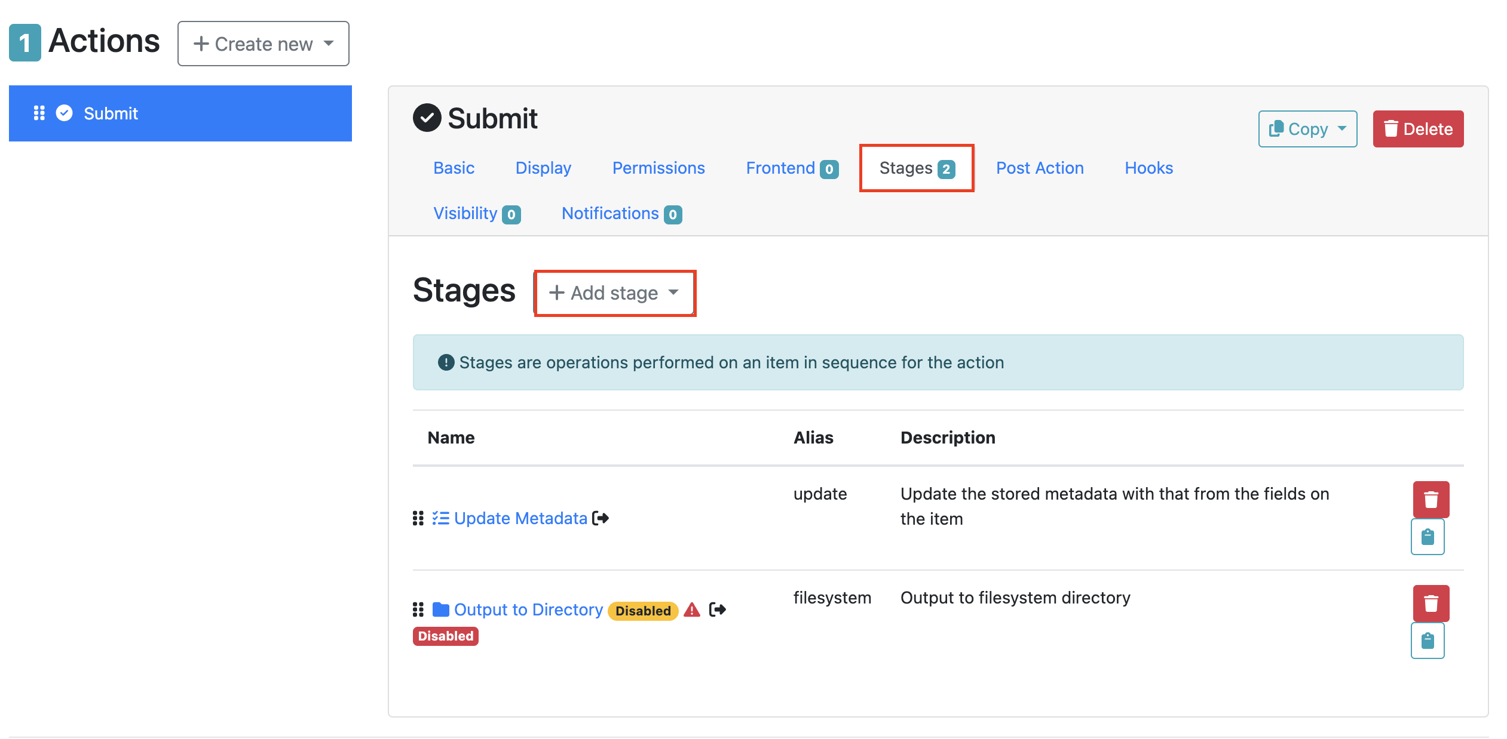Viewport: 1507px width, 739px height.
Task: Open the Post Action tab
Action: 1039,168
